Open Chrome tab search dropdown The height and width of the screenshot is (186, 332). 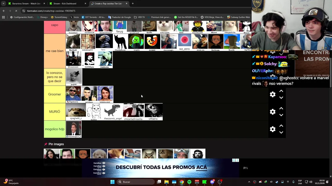(3, 4)
